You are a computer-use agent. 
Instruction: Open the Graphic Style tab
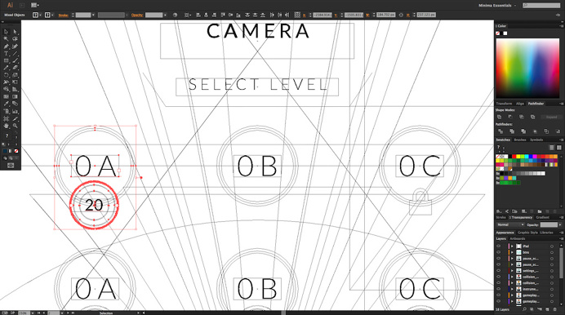[527, 233]
